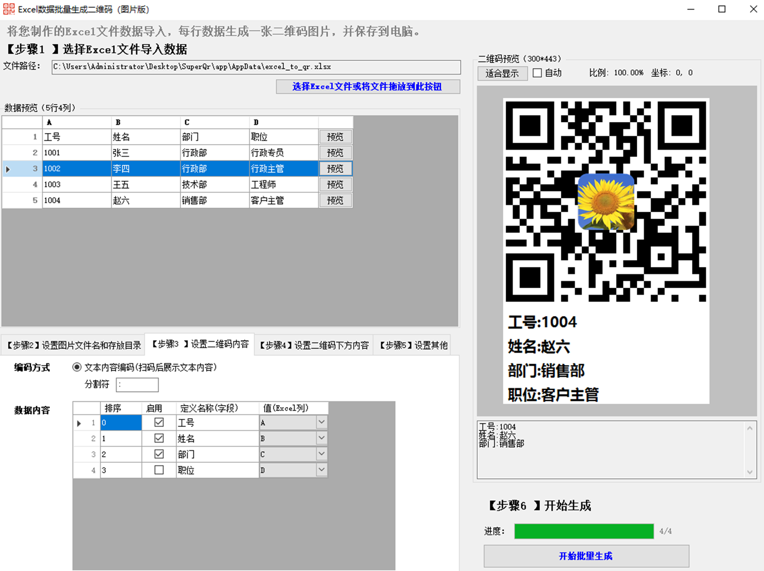Click the green generation progress bar

(x=584, y=531)
